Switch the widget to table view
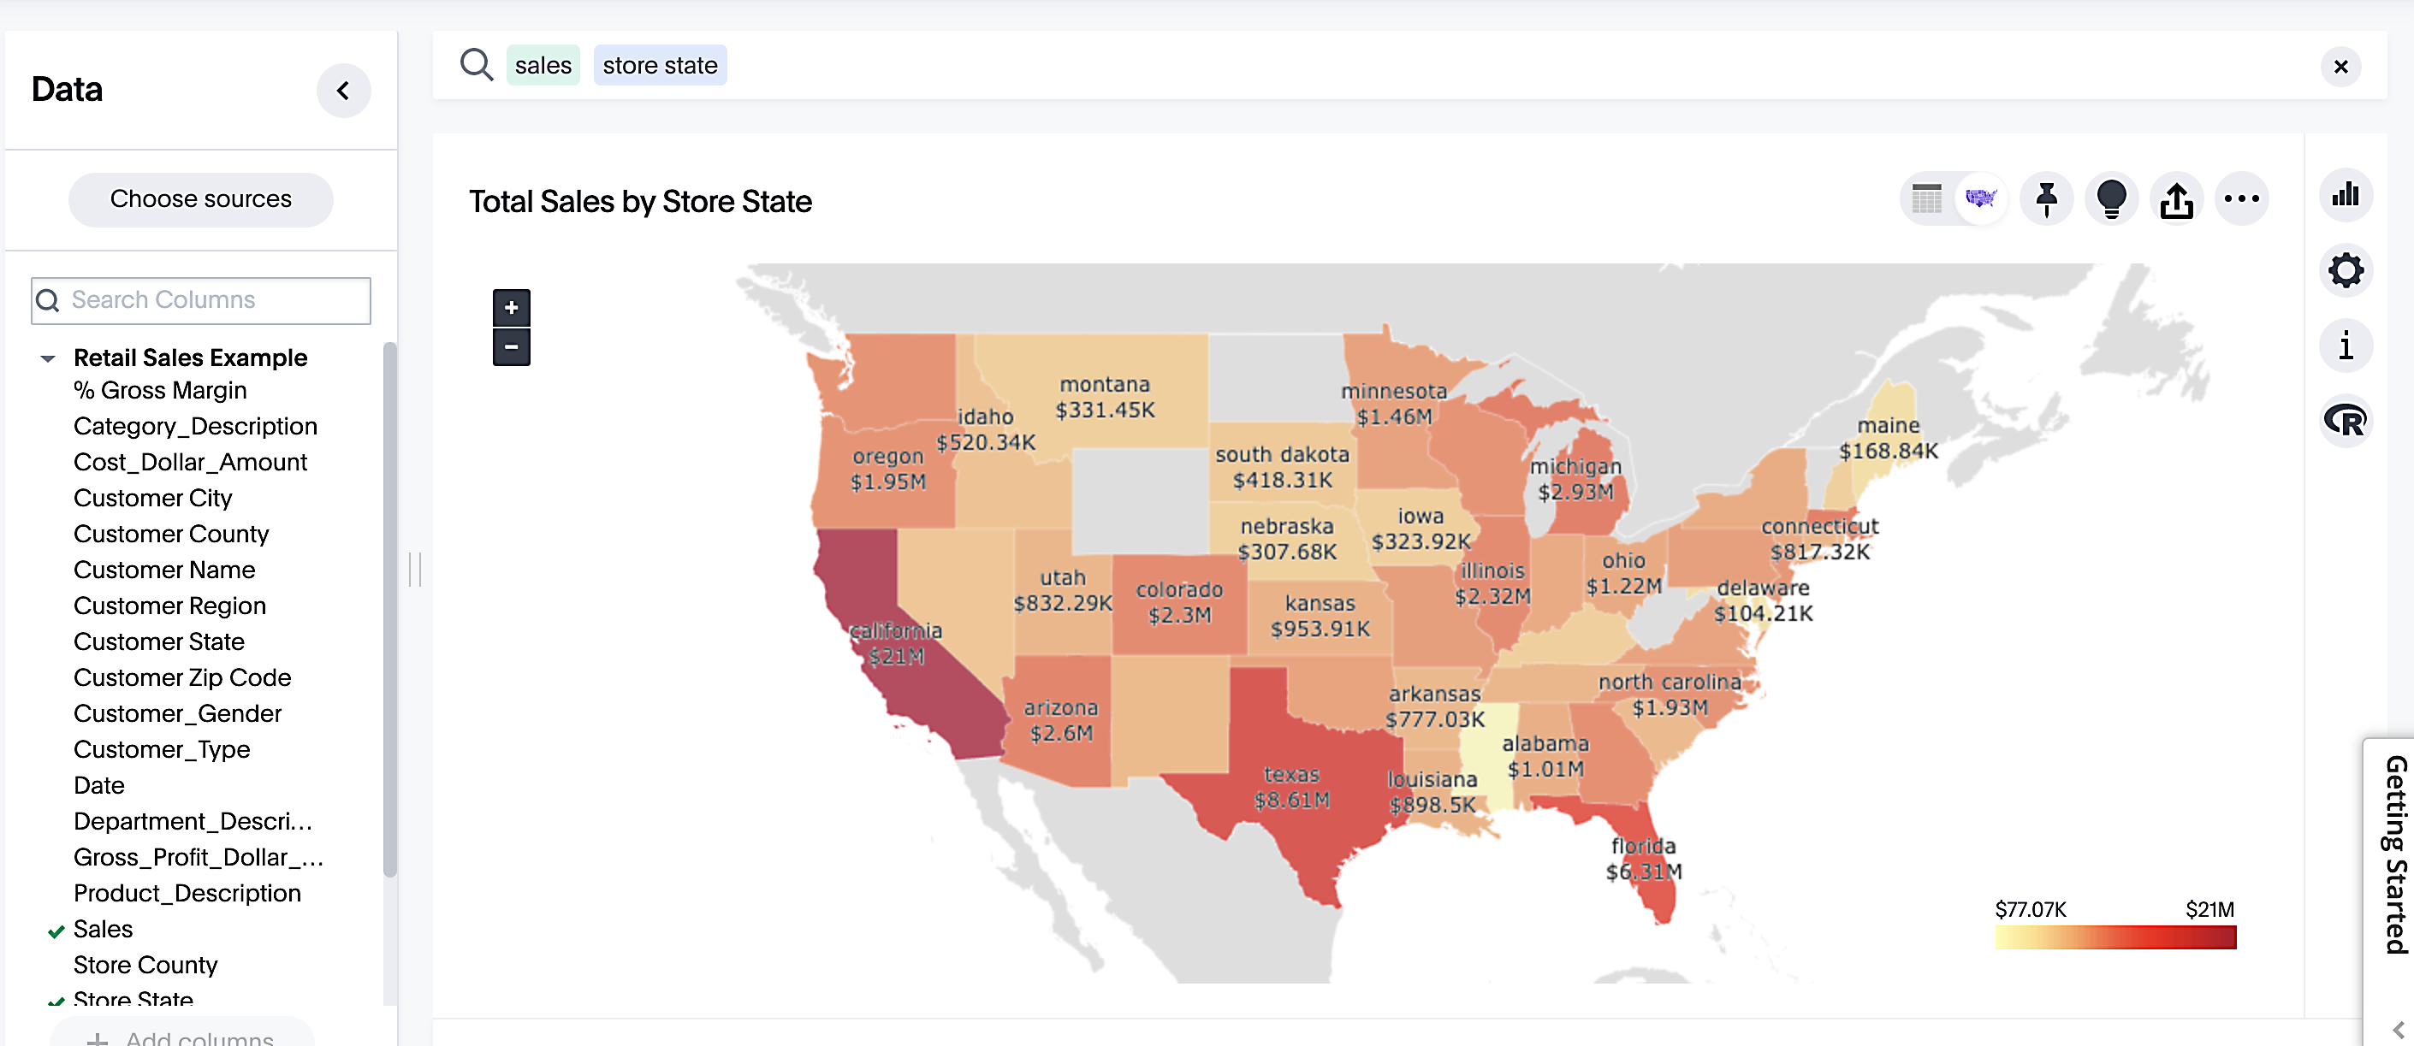The image size is (2414, 1046). [1925, 198]
